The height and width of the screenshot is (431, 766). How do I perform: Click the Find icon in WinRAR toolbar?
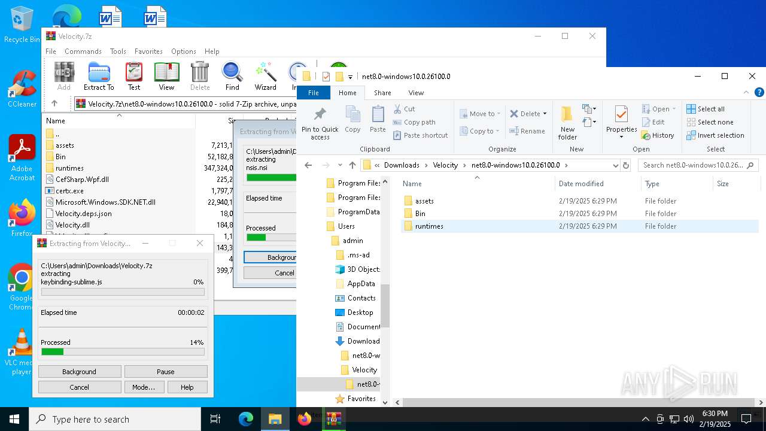pos(232,76)
